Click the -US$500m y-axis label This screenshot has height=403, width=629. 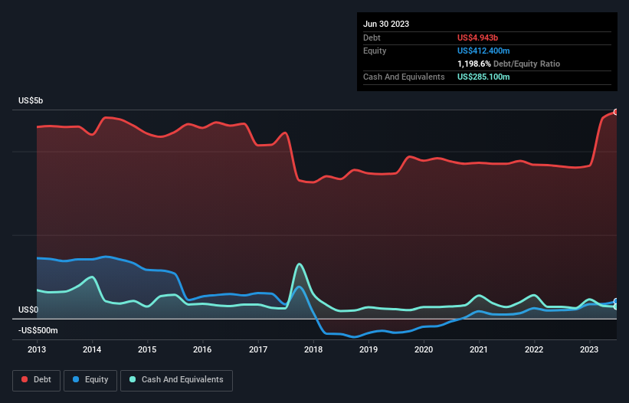click(38, 330)
